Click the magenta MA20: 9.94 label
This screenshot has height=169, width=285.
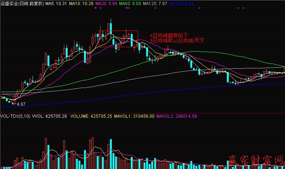tap(106, 3)
